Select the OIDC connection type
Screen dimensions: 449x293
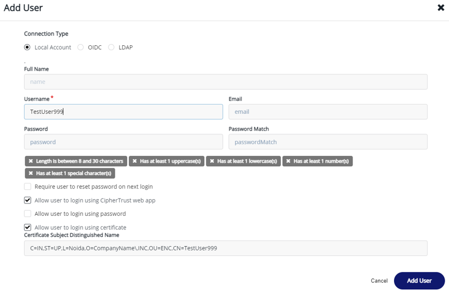81,47
